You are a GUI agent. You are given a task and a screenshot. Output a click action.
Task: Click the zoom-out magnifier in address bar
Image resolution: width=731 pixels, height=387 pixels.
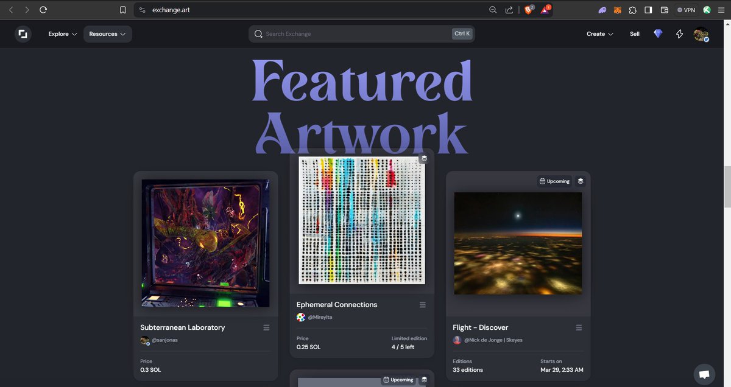[493, 10]
